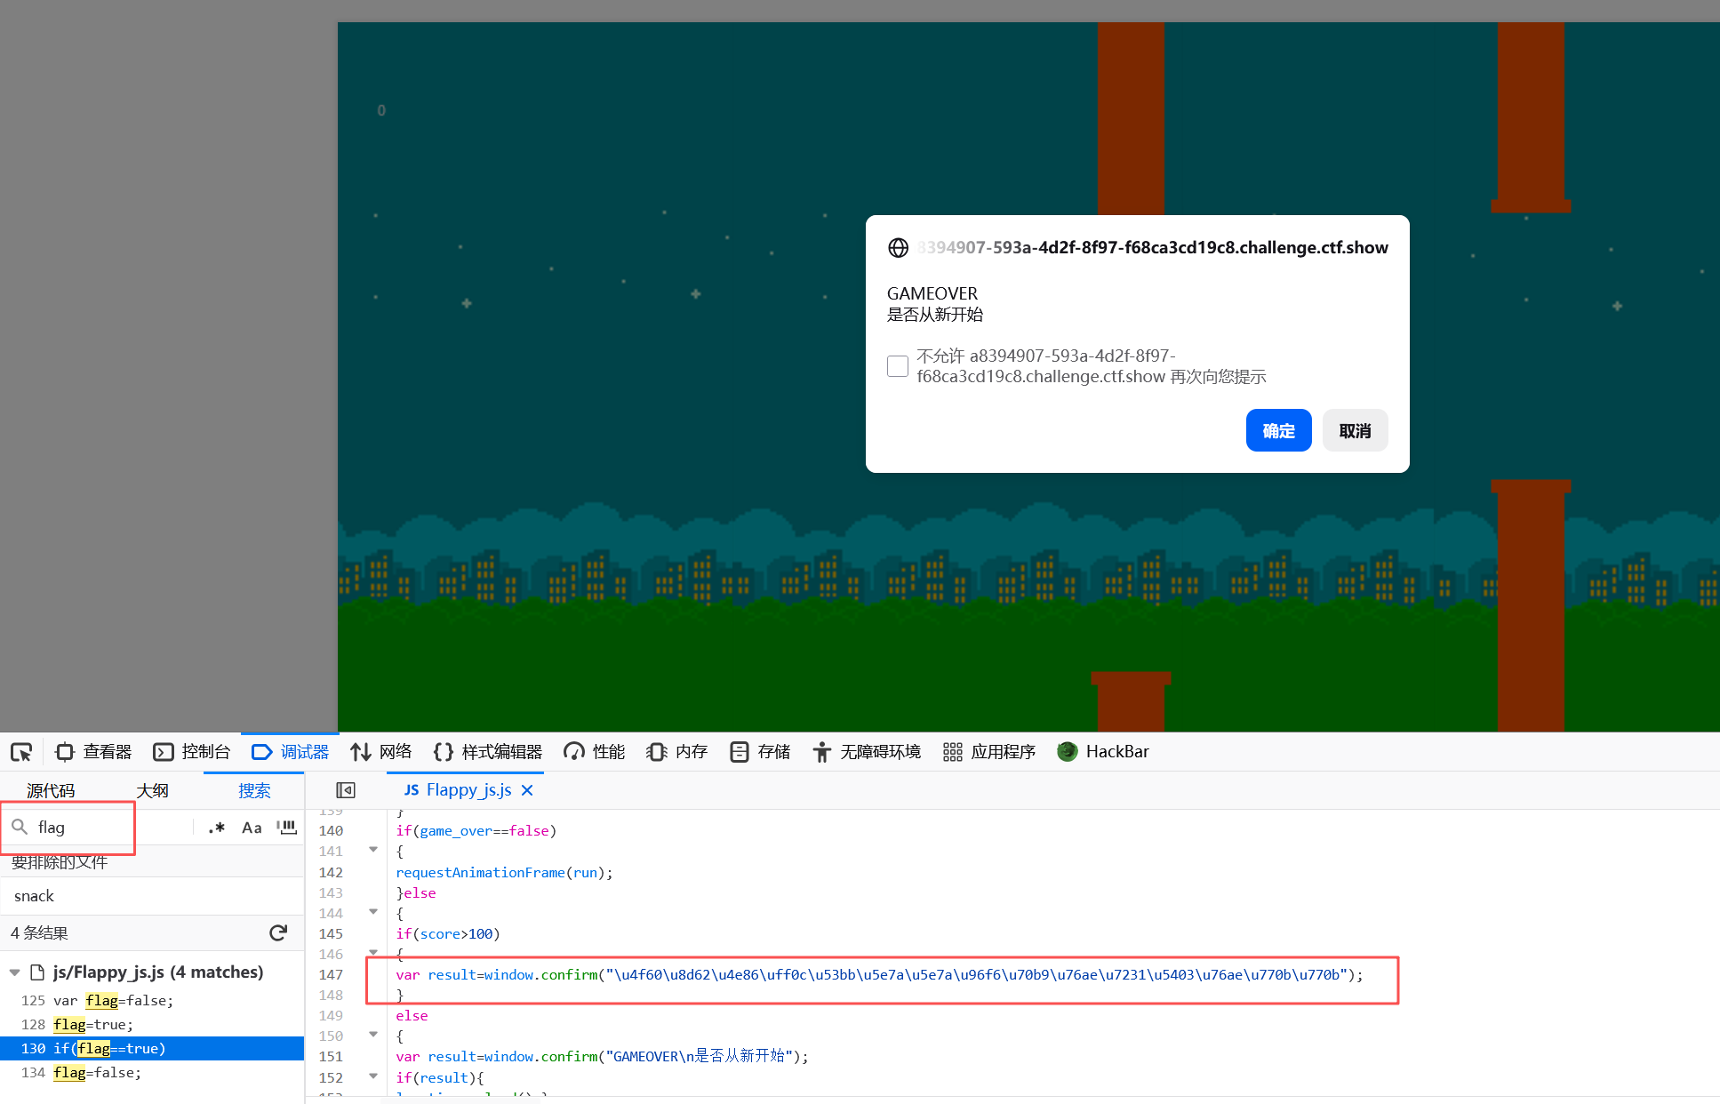Click the blue 确定 confirm button
Image resolution: width=1720 pixels, height=1104 pixels.
tap(1278, 431)
